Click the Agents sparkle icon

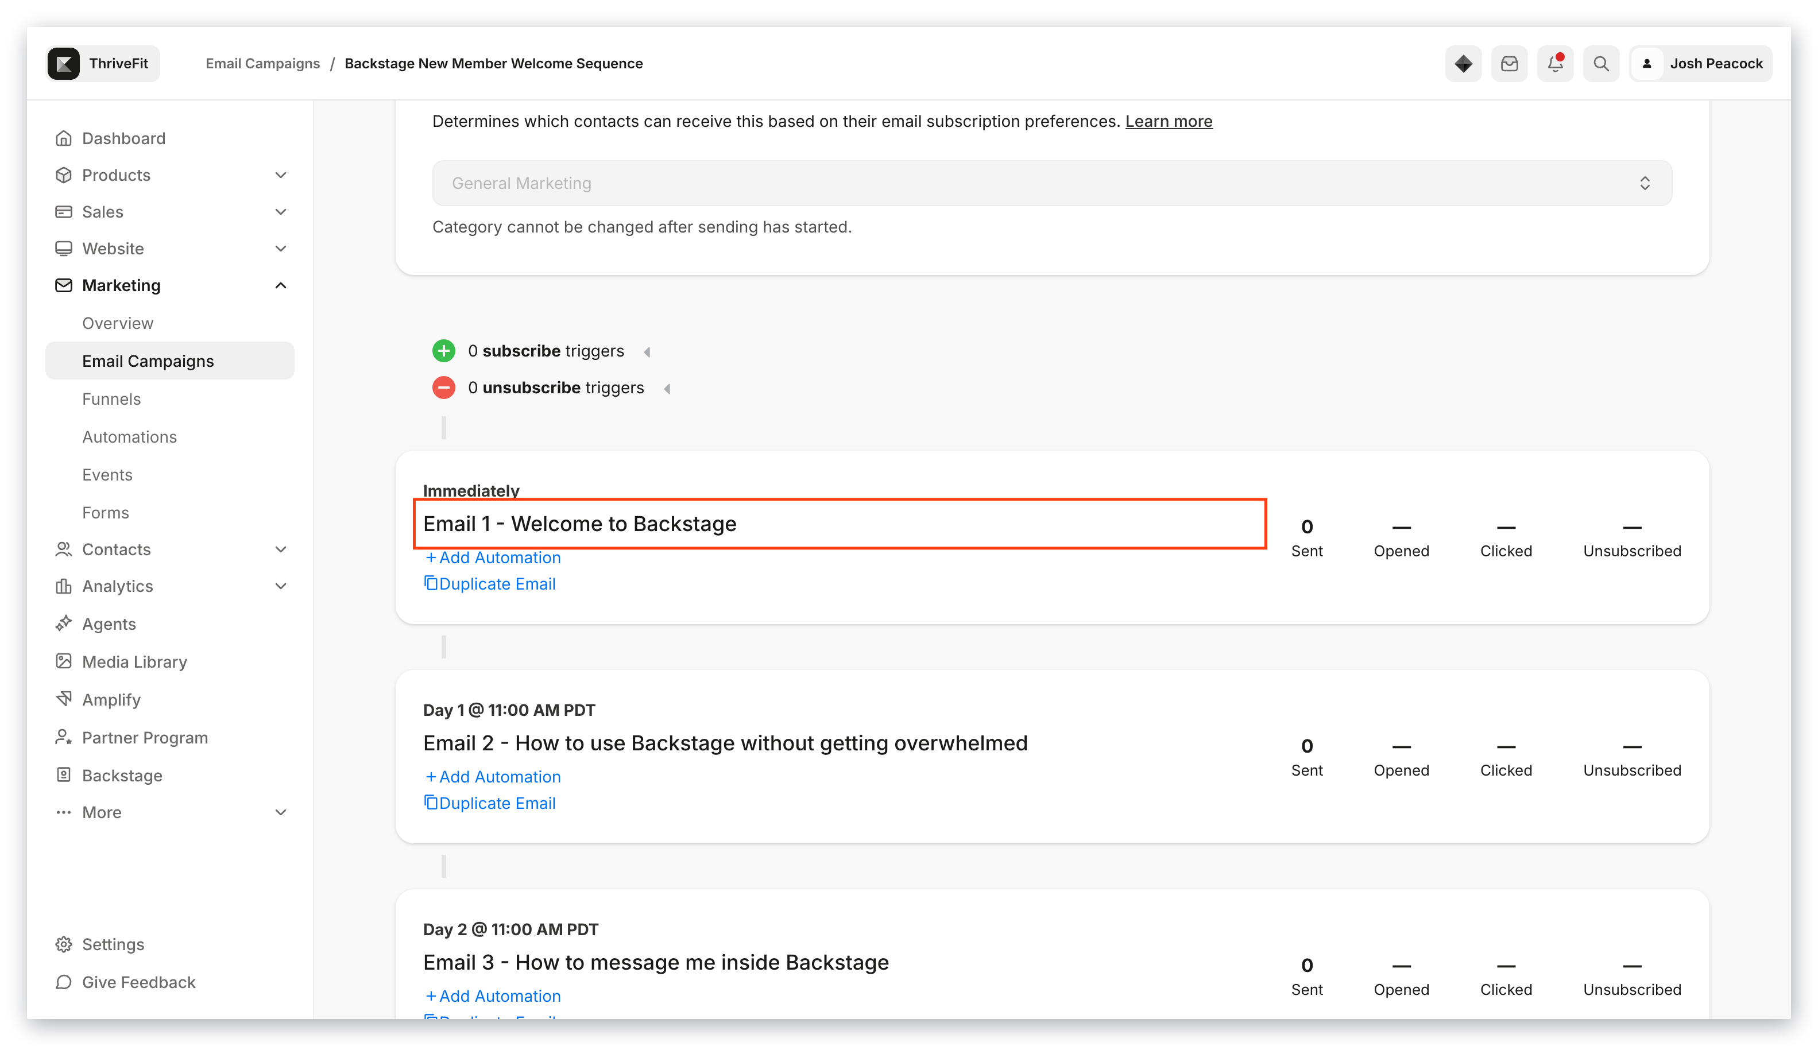[63, 623]
